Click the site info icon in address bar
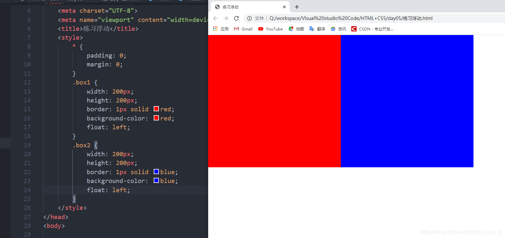This screenshot has width=505, height=238. tap(250, 18)
